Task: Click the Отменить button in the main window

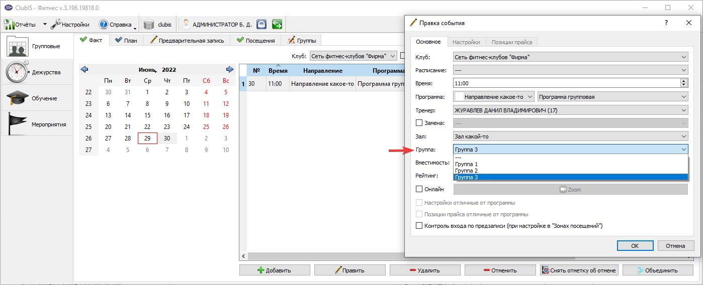Action: point(500,270)
